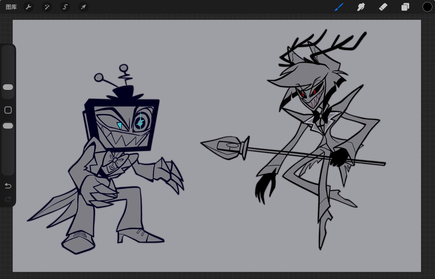Viewport: 435px width, 279px height.
Task: Select the Eraser tool
Action: pos(383,7)
